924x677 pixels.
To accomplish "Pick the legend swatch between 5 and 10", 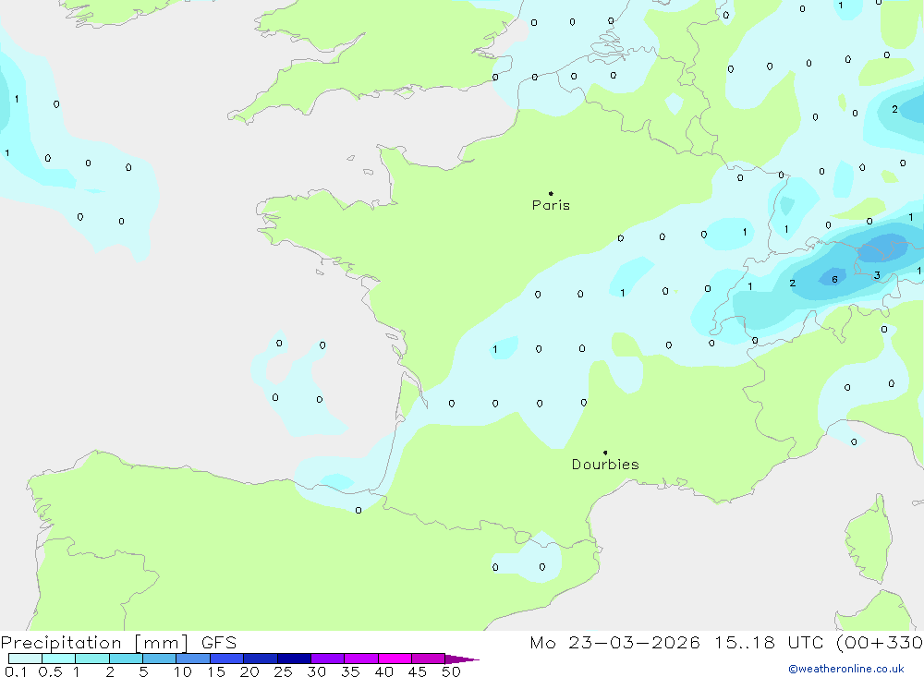I will 160,659.
